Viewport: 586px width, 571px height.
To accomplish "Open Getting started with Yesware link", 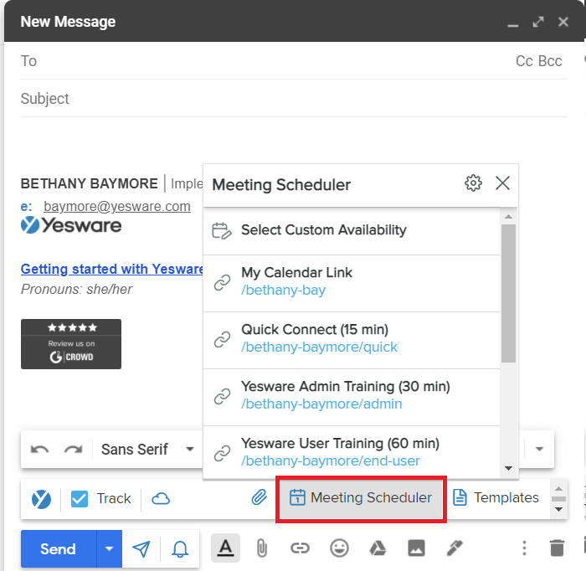I will [112, 270].
